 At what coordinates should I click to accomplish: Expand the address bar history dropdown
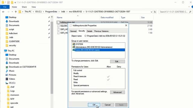point(151,12)
